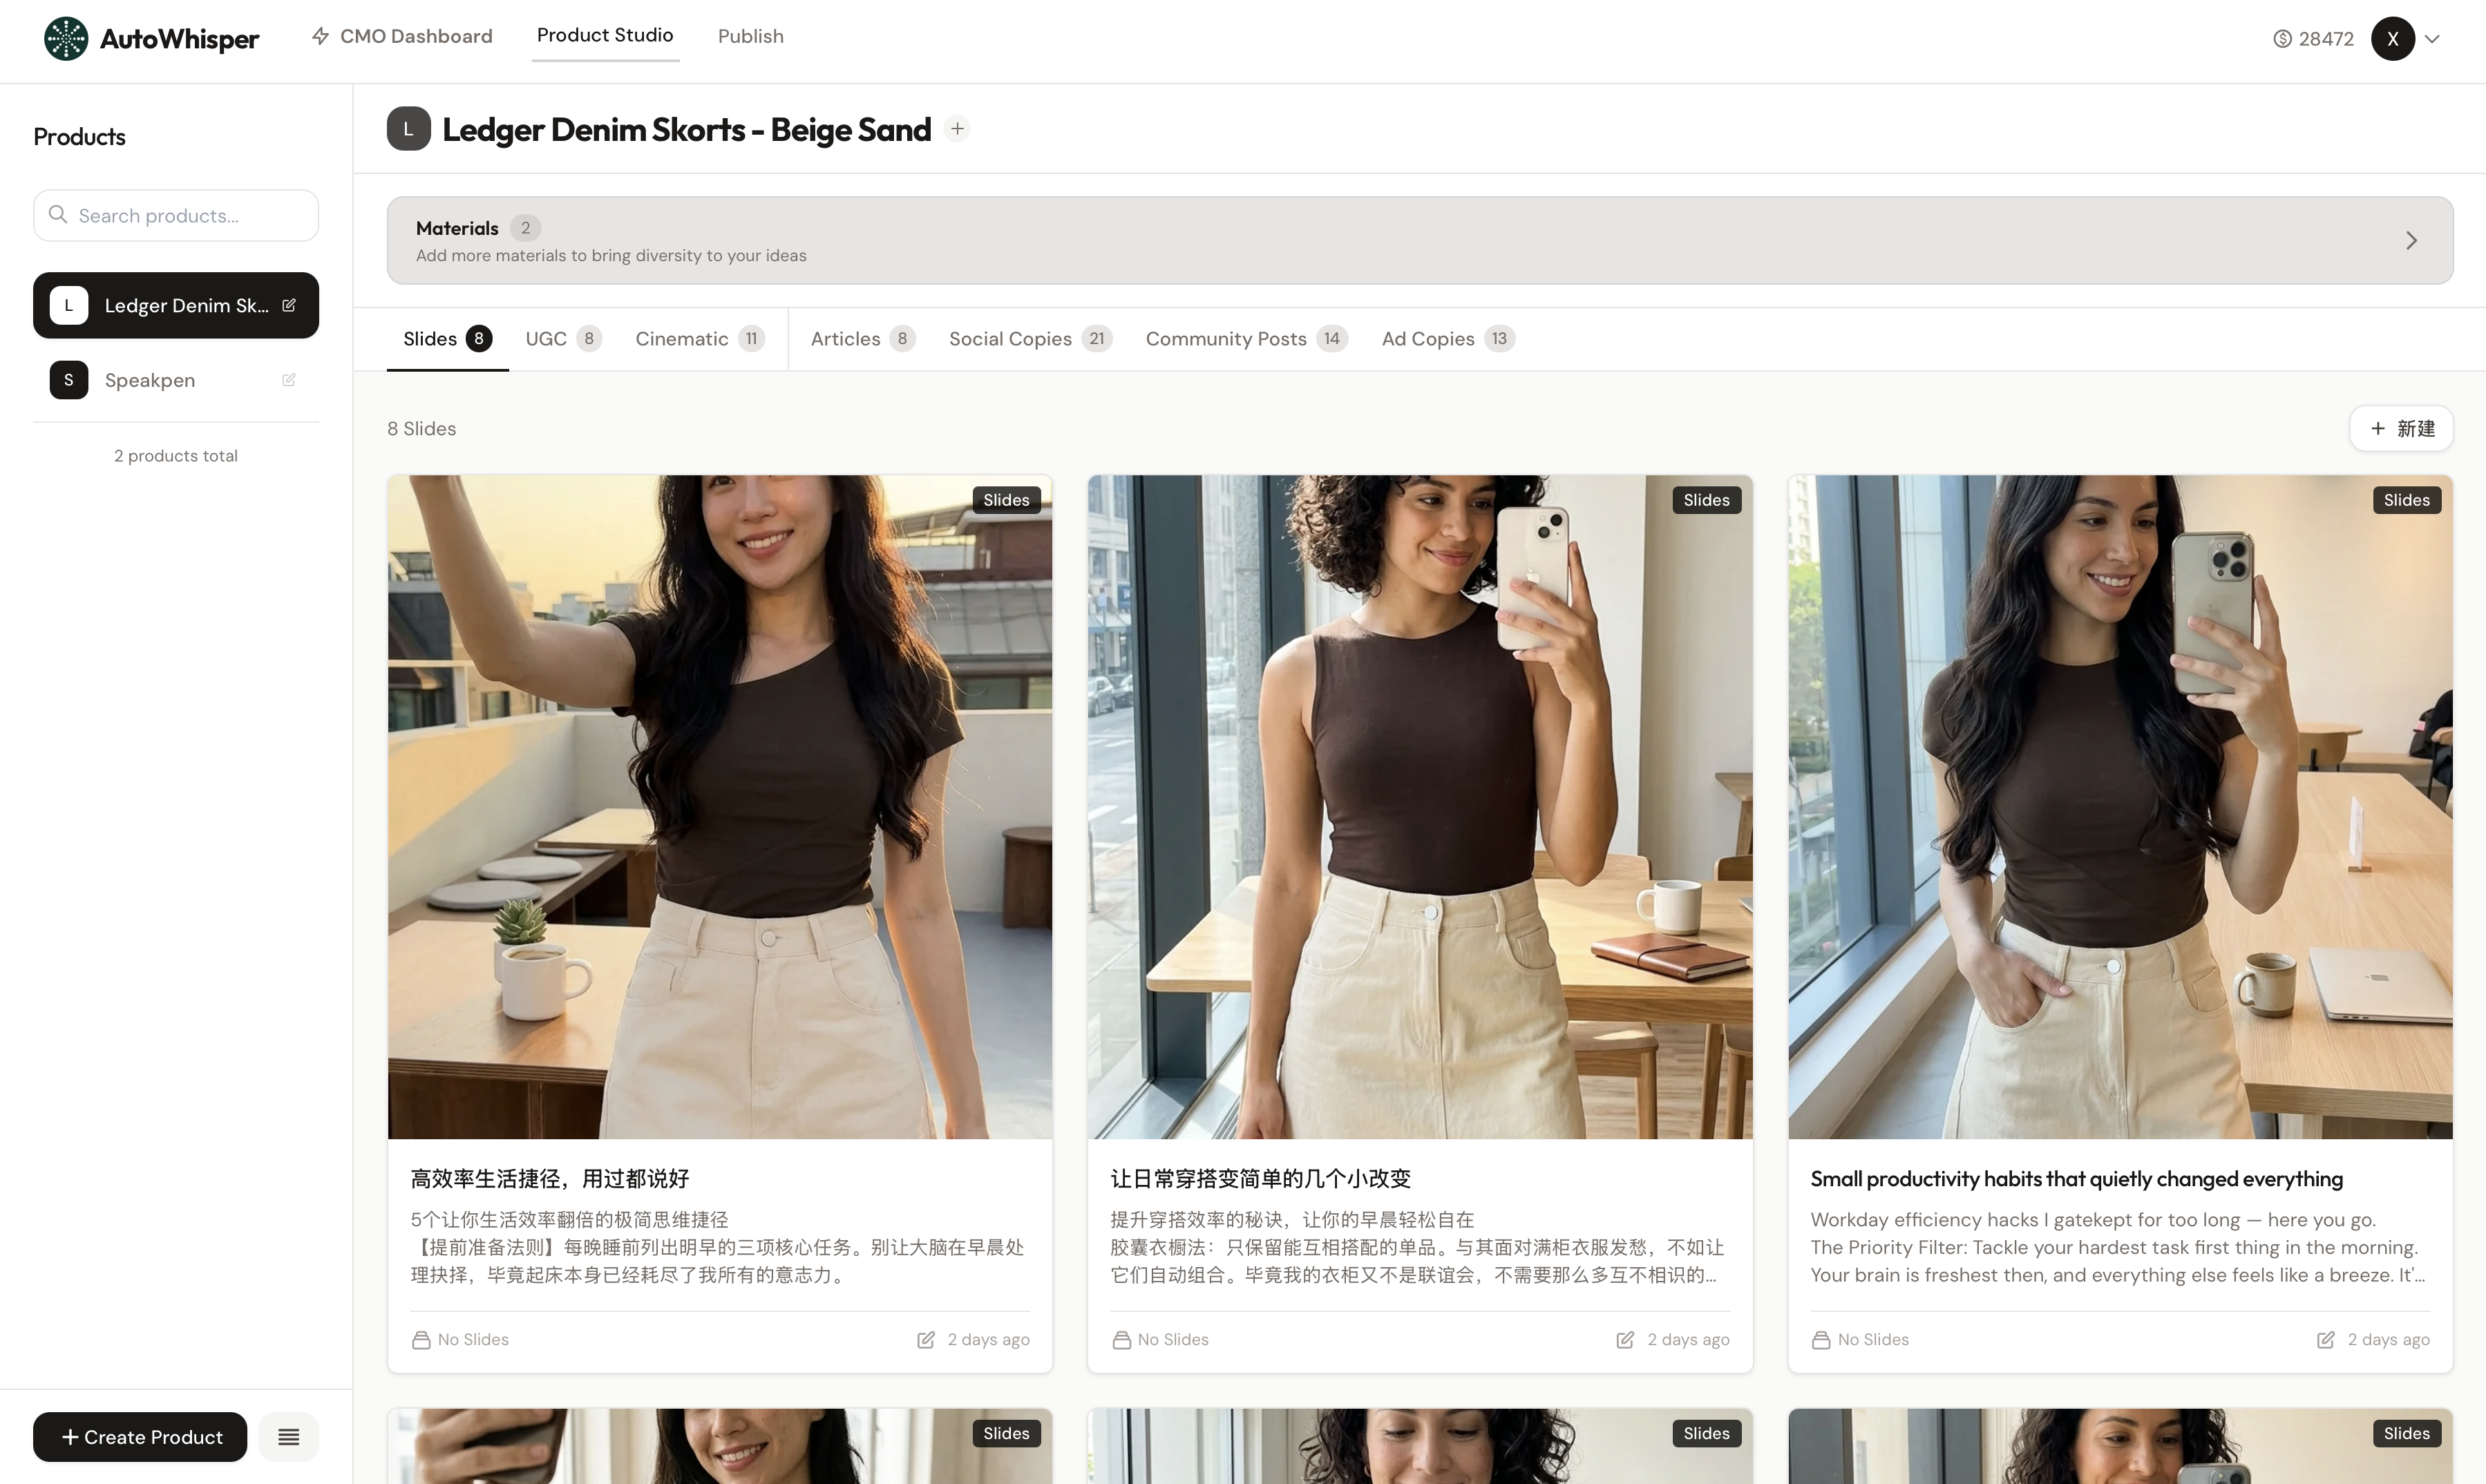Open the curly-haired woman slide thumbnail

[x=1419, y=806]
